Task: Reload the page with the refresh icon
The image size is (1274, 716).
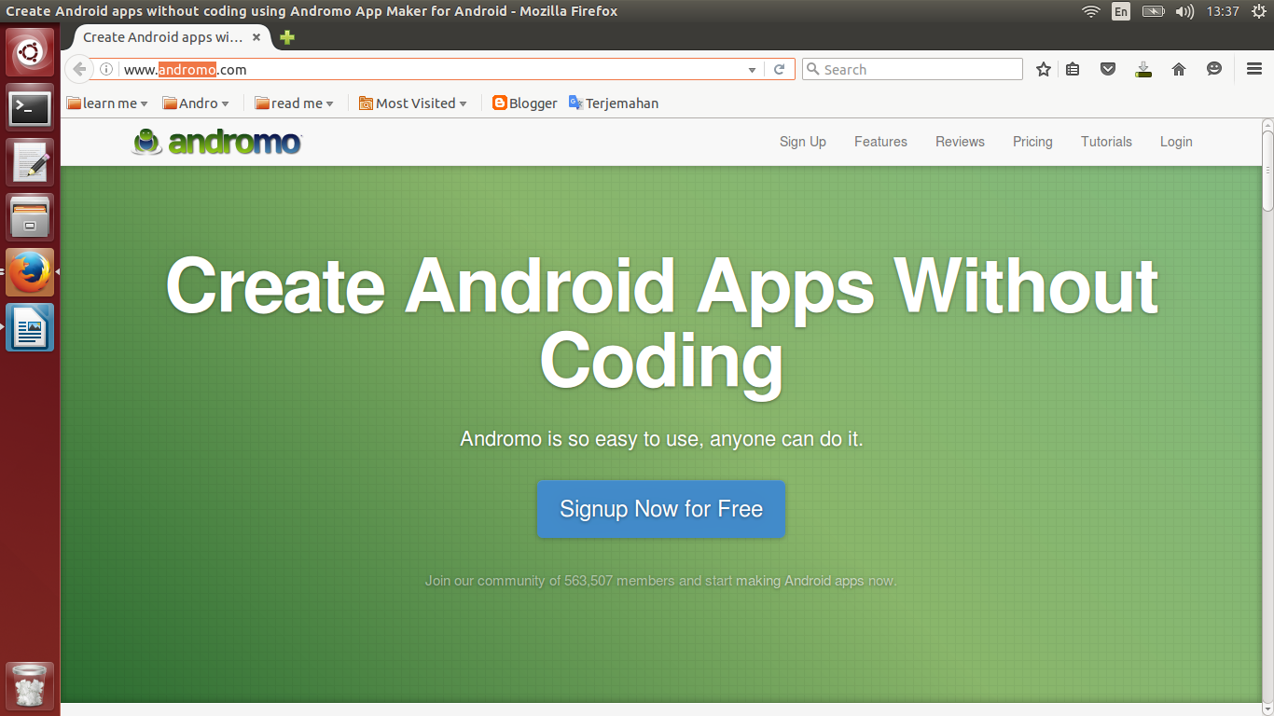Action: coord(780,69)
